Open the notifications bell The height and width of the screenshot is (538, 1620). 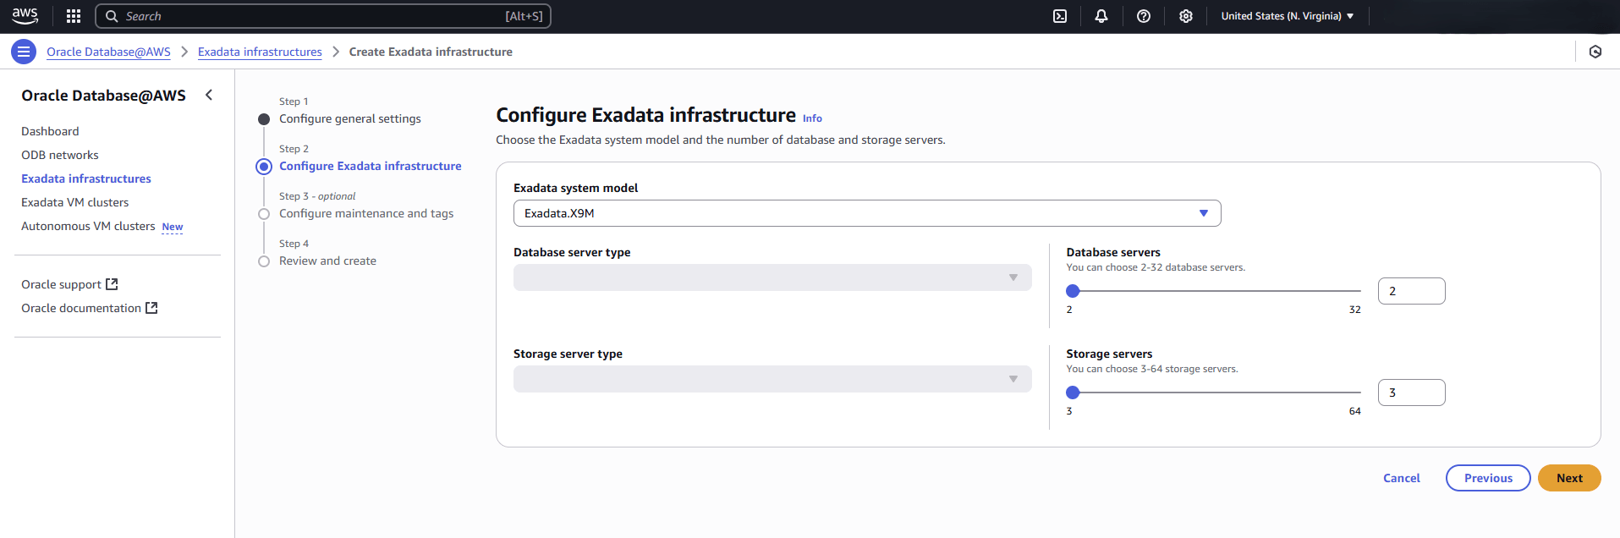(1101, 16)
